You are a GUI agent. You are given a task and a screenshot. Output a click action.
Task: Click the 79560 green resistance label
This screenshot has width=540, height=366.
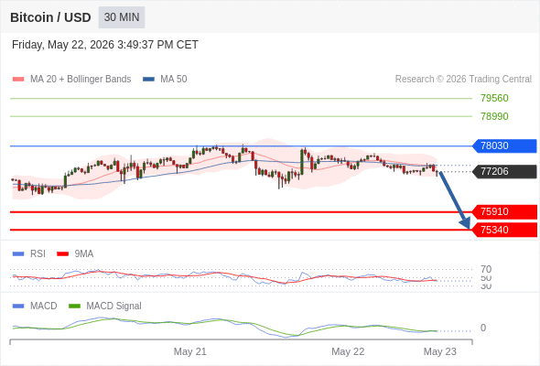494,98
